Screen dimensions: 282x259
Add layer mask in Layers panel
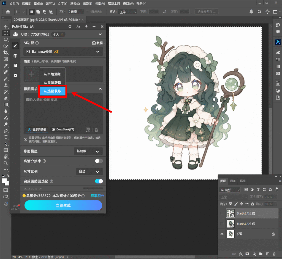point(247,254)
